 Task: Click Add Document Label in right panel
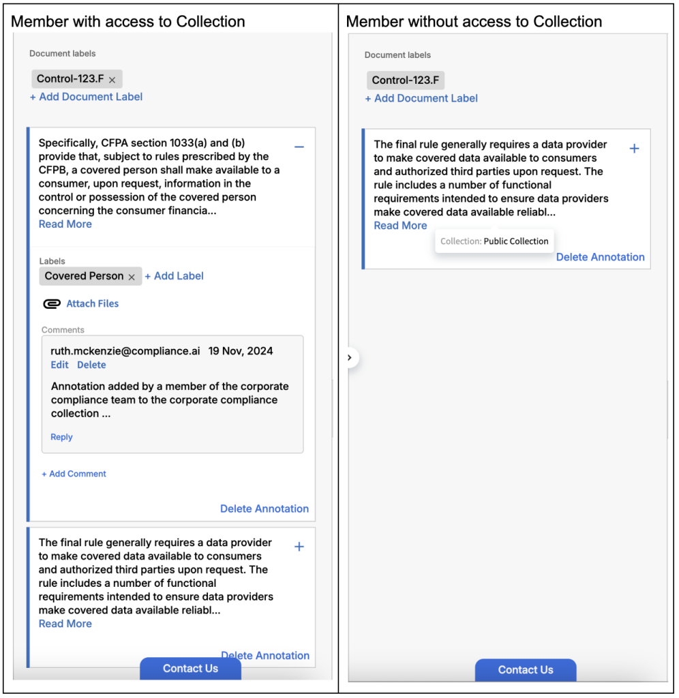421,98
